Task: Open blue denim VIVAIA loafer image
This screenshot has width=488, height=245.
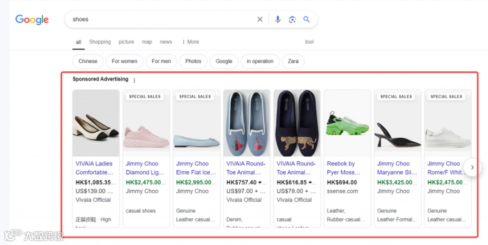Action: click(247, 123)
